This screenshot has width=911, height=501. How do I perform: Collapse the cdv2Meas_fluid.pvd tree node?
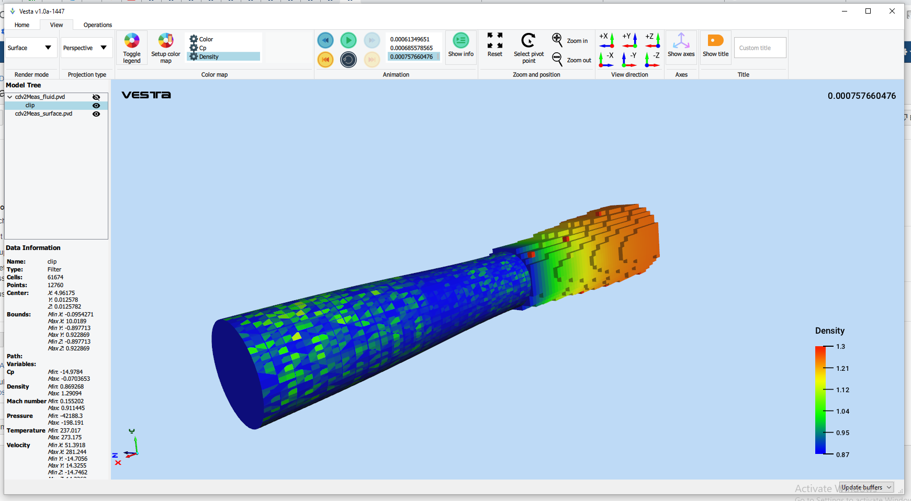pos(10,97)
